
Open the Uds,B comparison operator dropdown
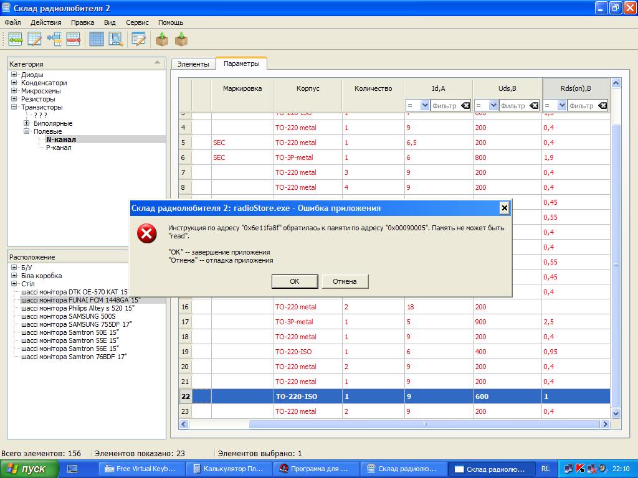click(x=493, y=106)
